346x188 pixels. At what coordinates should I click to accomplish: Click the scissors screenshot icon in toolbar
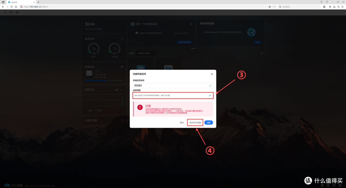334,7
